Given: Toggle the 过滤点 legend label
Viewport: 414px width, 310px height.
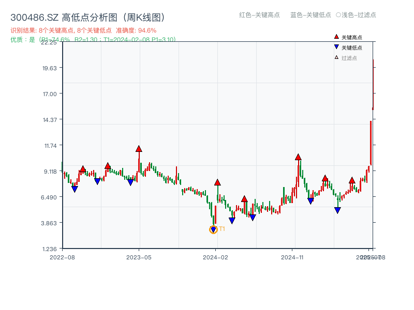Looking at the screenshot, I should click(x=349, y=58).
